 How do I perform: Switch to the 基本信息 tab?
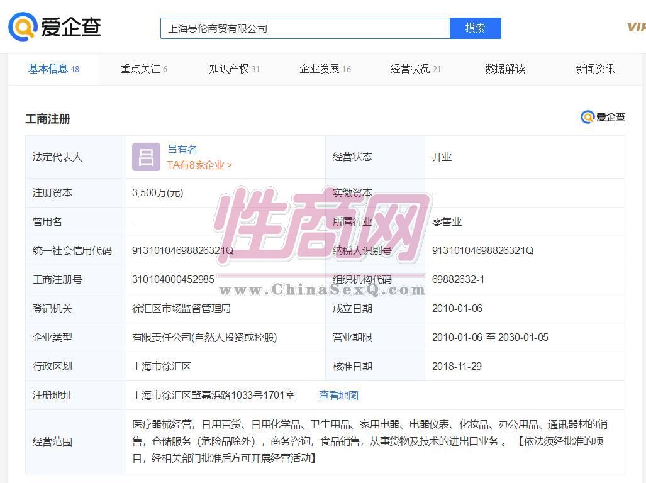pos(53,69)
